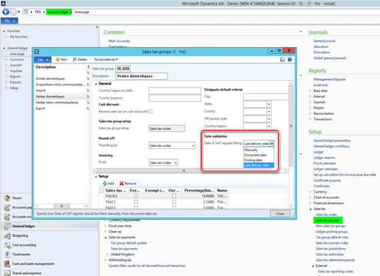This screenshot has height=276, width=380.
Task: Open Travel and expense module icon
Action: tap(7, 273)
